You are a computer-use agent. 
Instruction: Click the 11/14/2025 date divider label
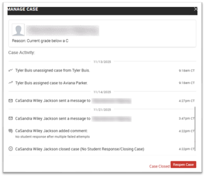(102, 92)
